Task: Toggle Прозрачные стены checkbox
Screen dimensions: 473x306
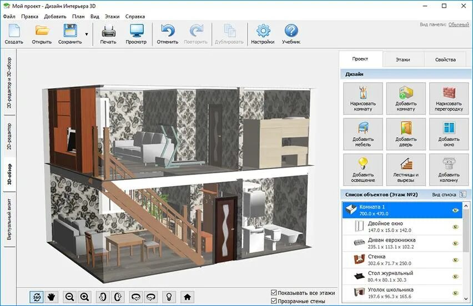Action: [274, 301]
